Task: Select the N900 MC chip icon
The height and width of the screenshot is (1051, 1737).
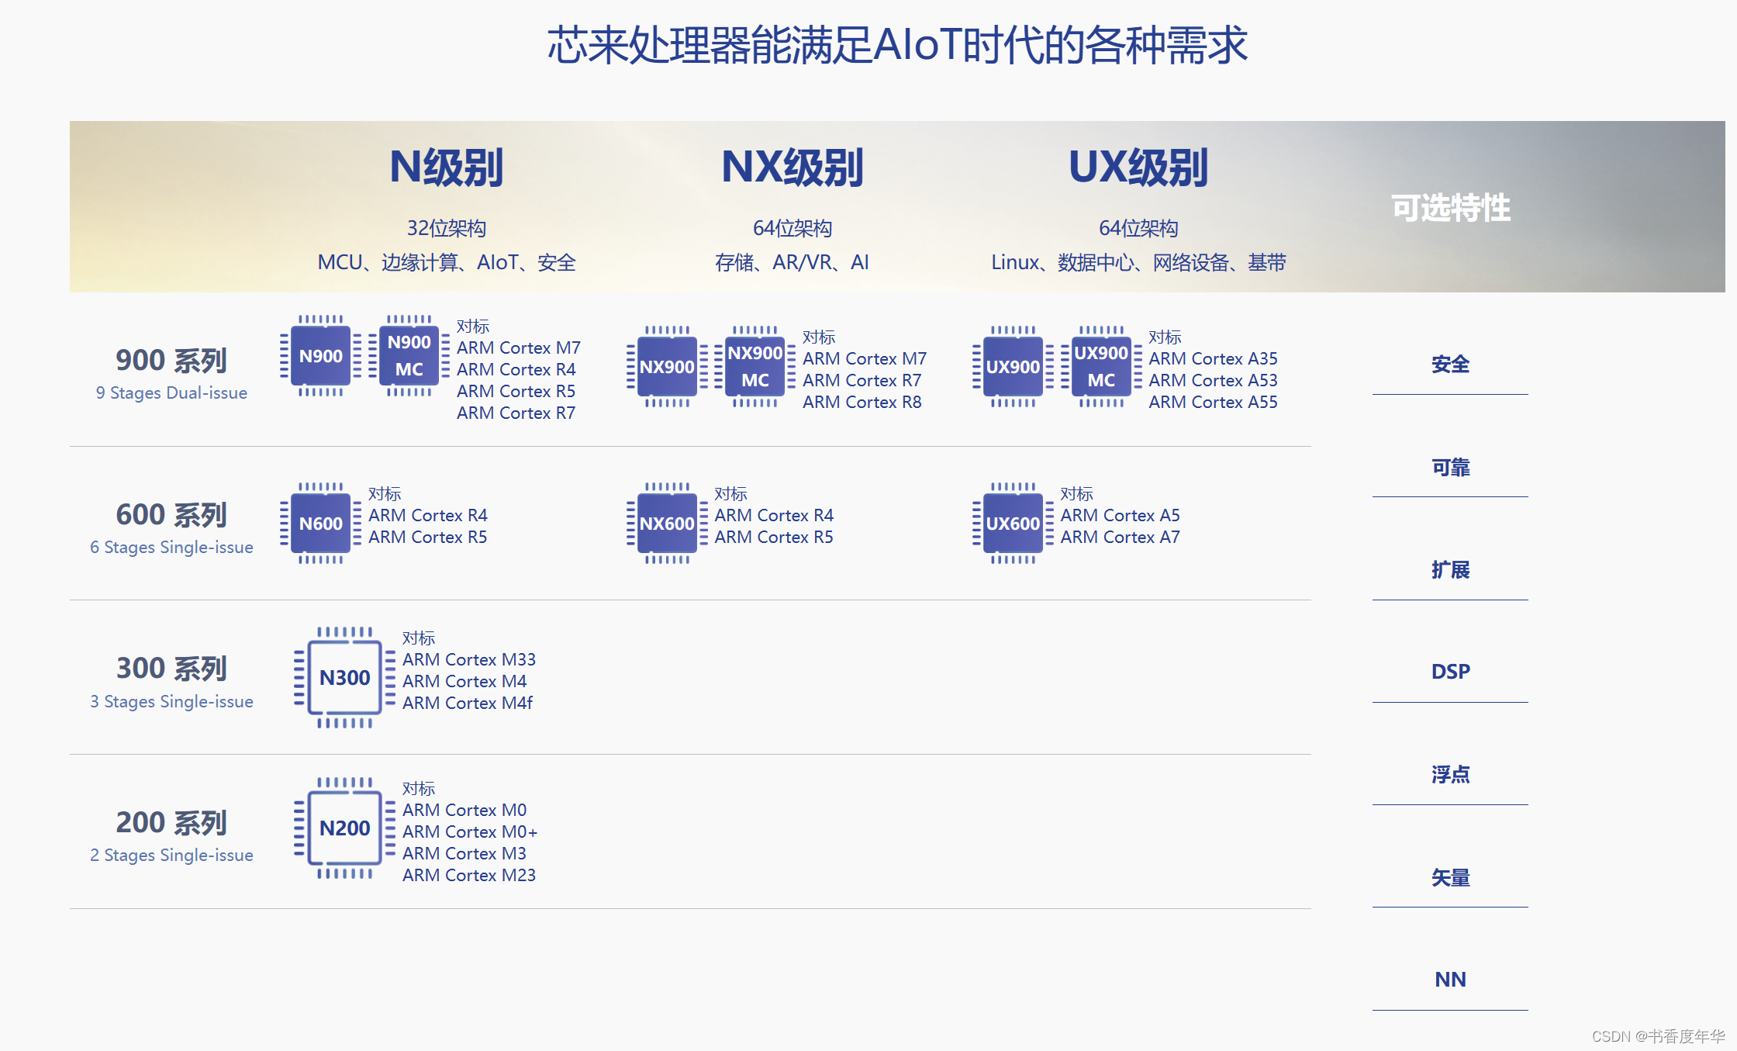Action: point(409,356)
